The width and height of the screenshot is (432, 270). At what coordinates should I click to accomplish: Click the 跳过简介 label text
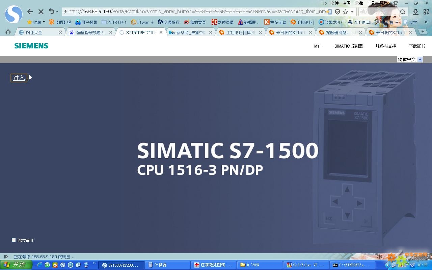(x=26, y=240)
